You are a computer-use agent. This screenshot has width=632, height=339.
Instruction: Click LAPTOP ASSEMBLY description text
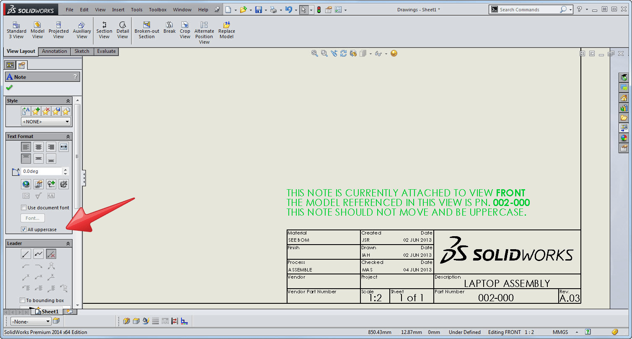pyautogui.click(x=507, y=284)
